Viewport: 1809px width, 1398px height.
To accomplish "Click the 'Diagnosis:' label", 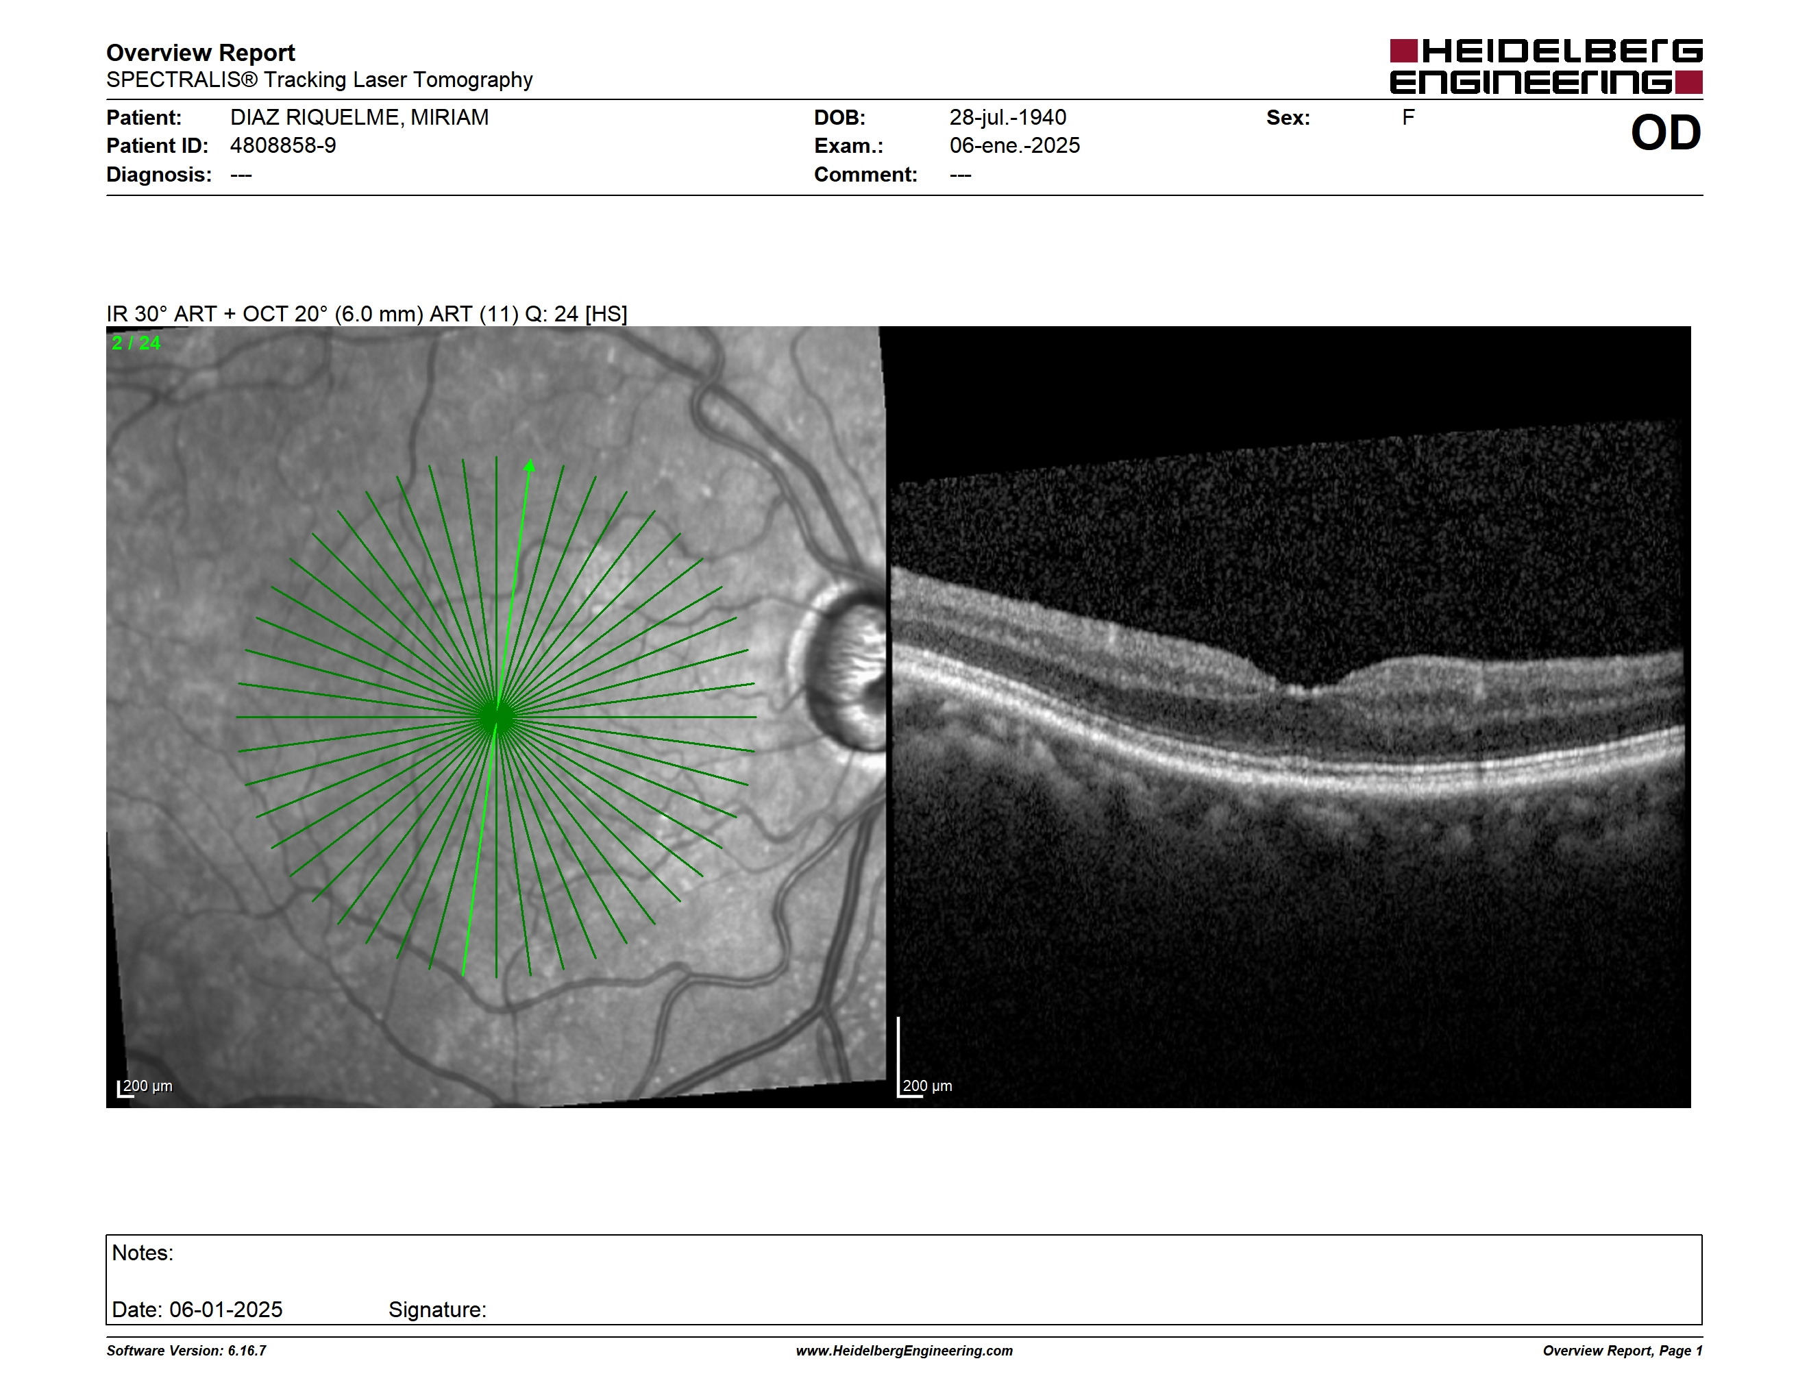I will pyautogui.click(x=159, y=175).
